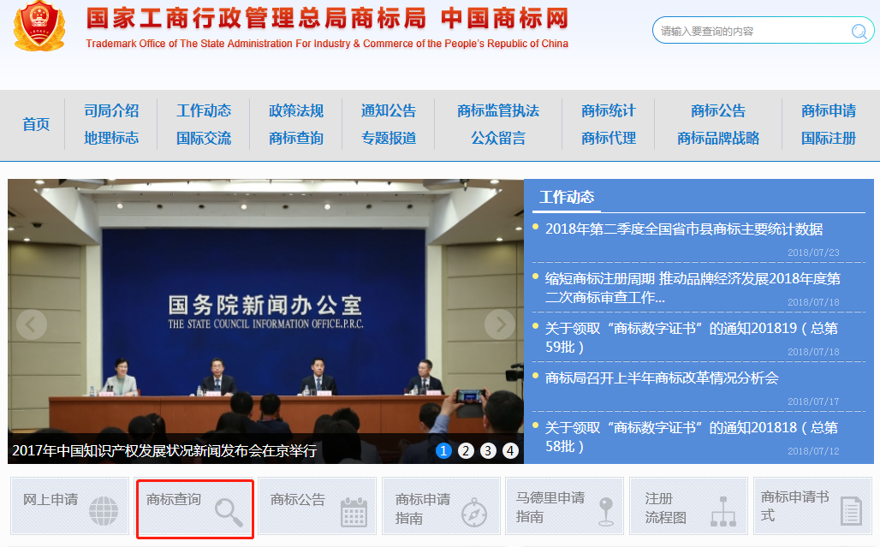Click the search magnifier icon in search box
The height and width of the screenshot is (547, 880).
click(x=859, y=32)
